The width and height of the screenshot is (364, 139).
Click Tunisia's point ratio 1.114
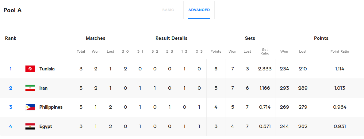pyautogui.click(x=339, y=69)
